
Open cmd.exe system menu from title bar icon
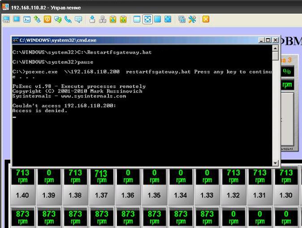[15, 40]
